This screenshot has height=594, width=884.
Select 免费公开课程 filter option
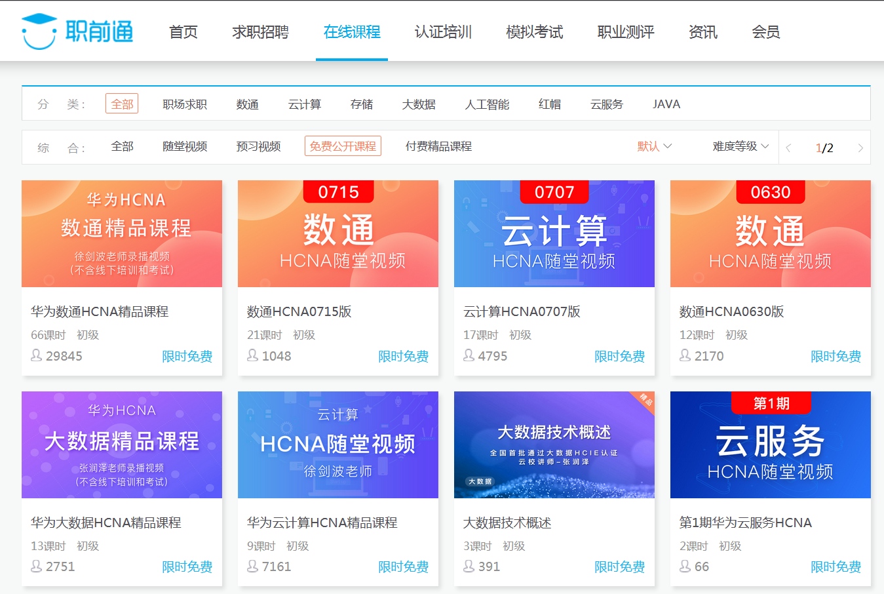[x=343, y=146]
